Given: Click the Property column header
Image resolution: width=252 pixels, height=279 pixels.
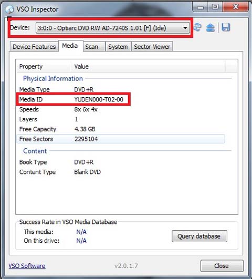Looking at the screenshot, I should click(x=44, y=67).
